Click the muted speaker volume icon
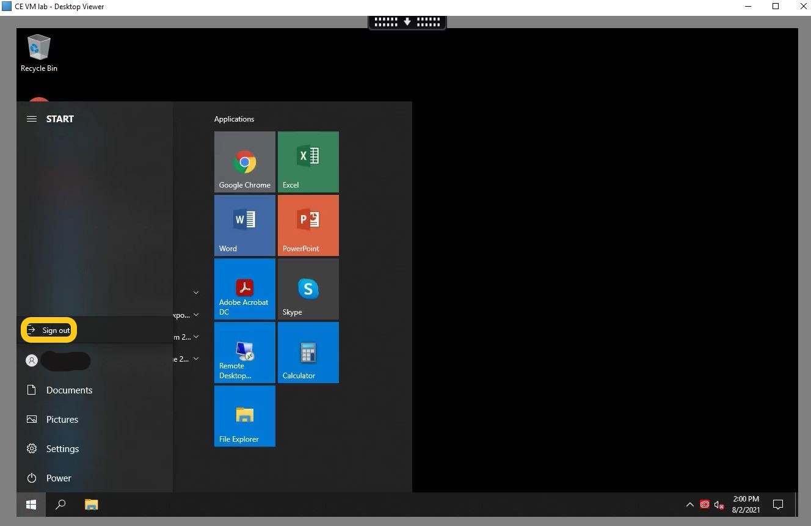This screenshot has width=811, height=526. tap(719, 505)
